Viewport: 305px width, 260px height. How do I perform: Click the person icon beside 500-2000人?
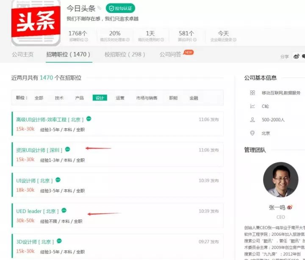(x=252, y=120)
